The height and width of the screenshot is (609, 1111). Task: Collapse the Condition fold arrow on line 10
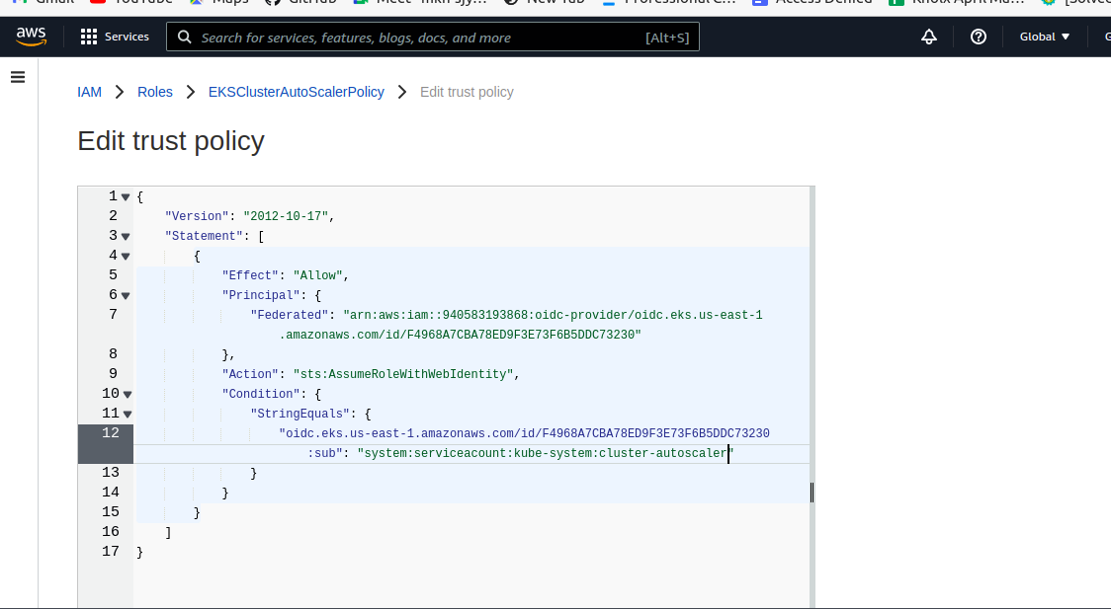[x=128, y=395]
